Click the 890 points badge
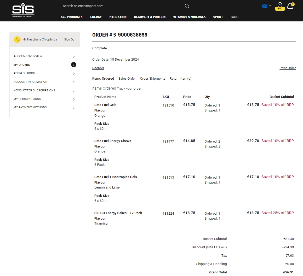The width and height of the screenshot is (303, 276). pyautogui.click(x=280, y=9)
